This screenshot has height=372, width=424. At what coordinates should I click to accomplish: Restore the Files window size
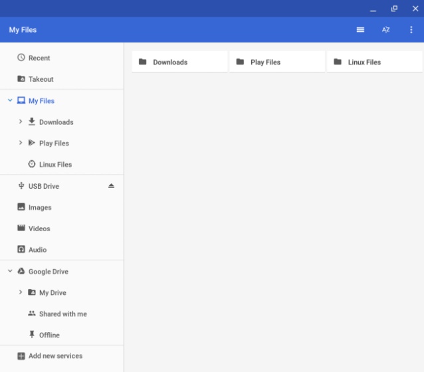(x=394, y=9)
